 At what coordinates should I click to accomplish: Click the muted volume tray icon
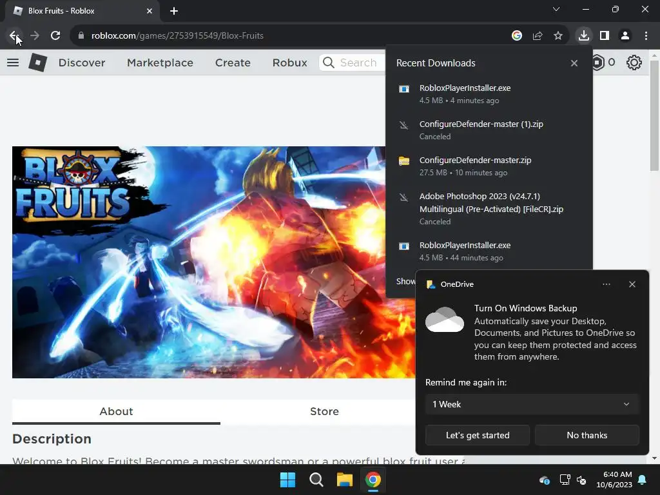pos(582,480)
